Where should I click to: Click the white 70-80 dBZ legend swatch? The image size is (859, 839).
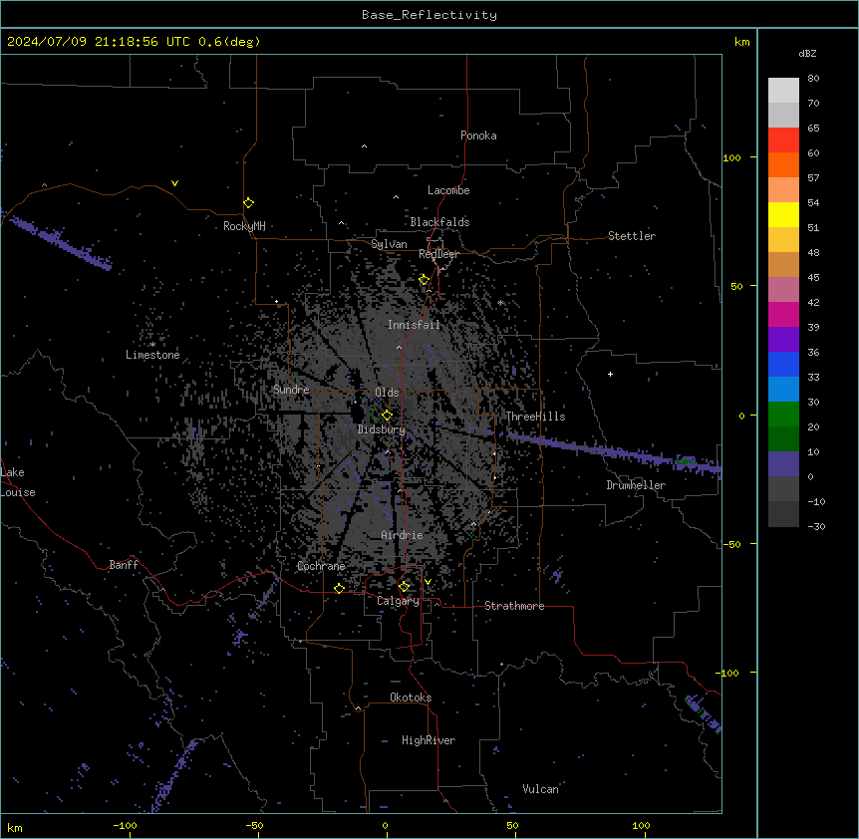tap(783, 91)
